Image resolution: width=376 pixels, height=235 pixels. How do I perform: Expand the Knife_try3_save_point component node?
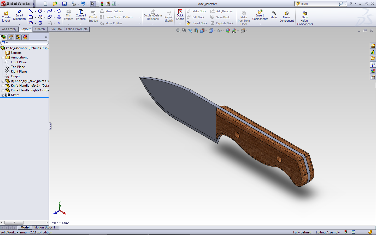coord(3,81)
